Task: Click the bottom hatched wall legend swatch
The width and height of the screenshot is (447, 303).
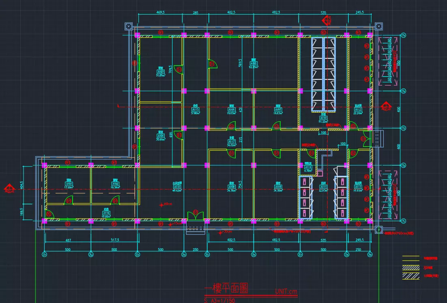Action: point(410,276)
